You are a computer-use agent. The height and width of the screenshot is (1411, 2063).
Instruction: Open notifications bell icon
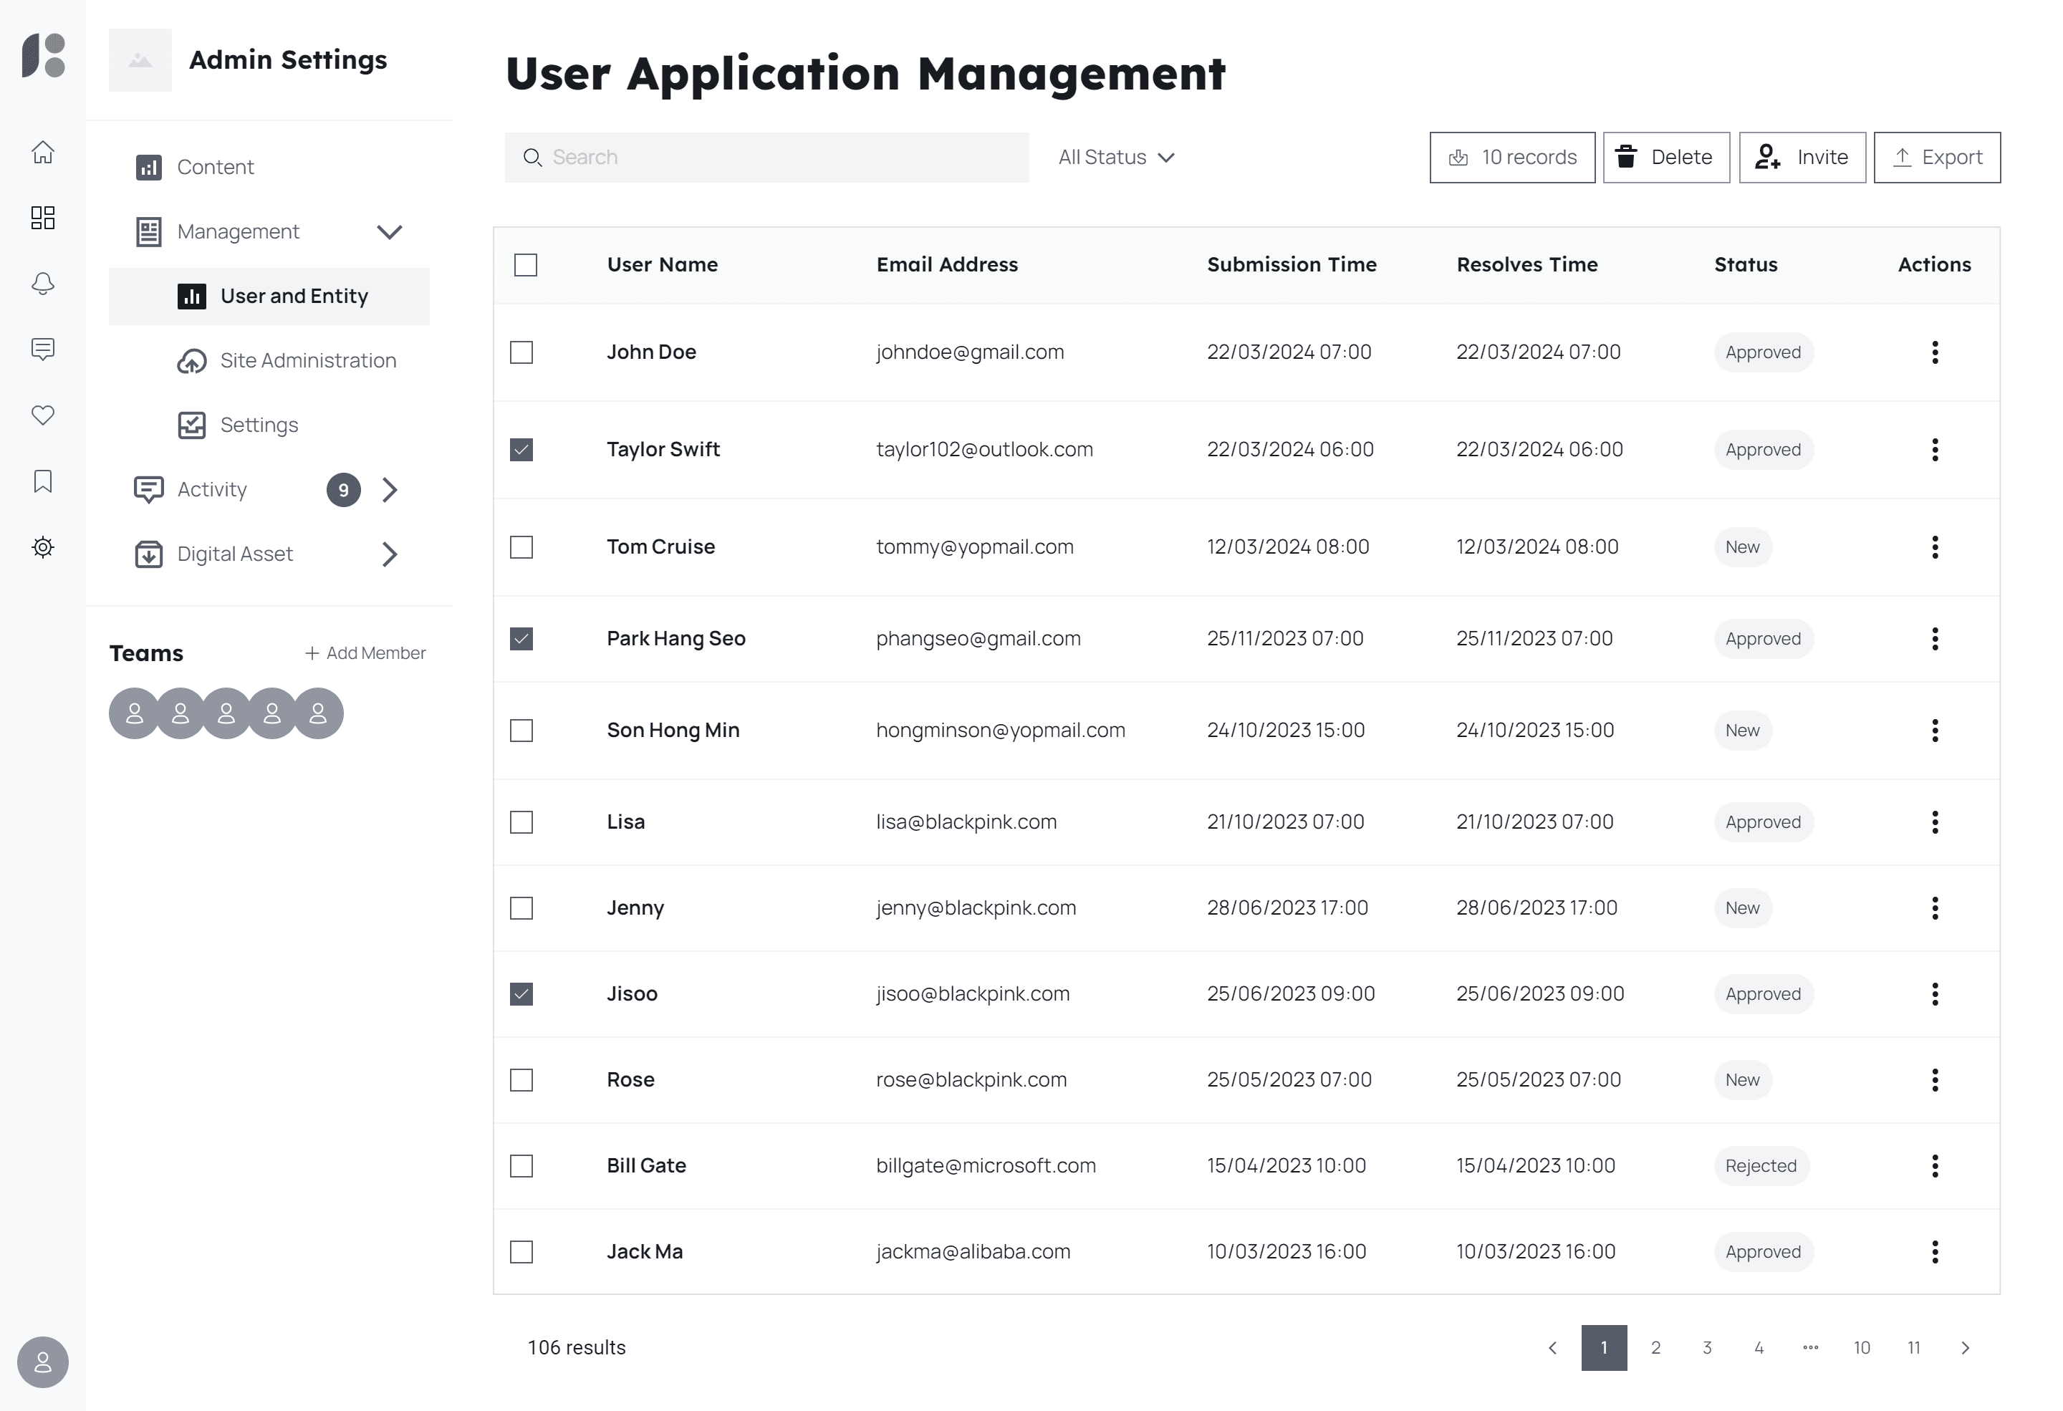tap(42, 283)
